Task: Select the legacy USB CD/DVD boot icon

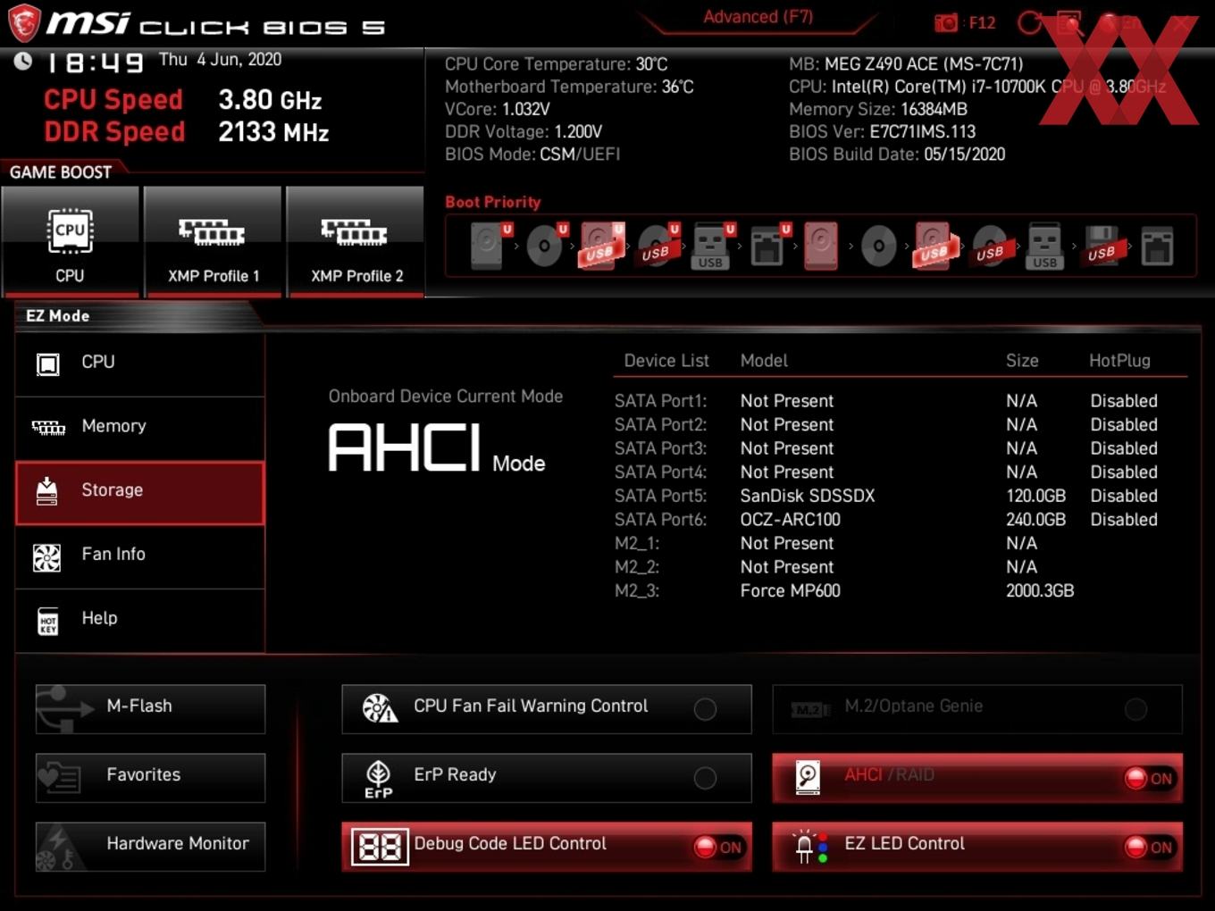Action: pos(990,246)
